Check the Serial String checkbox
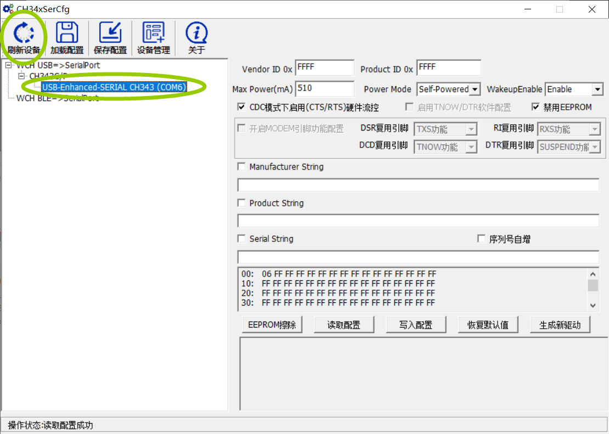Viewport: 609px width, 434px height. coord(241,239)
